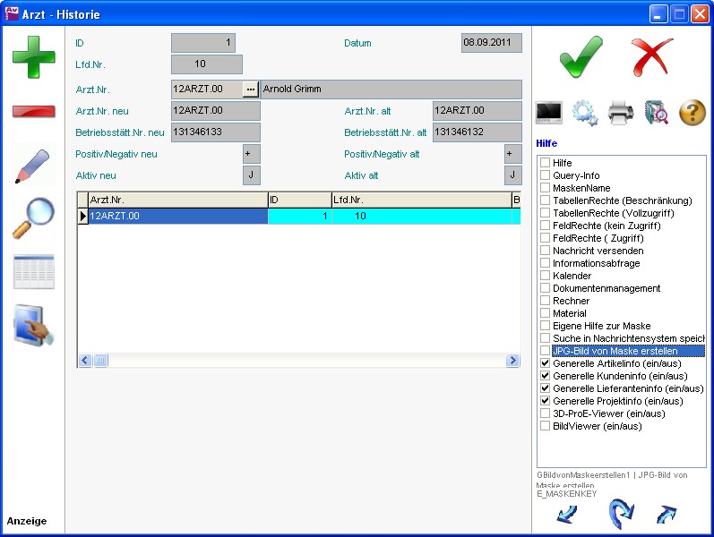Click the red minus delete record icon

(33, 112)
